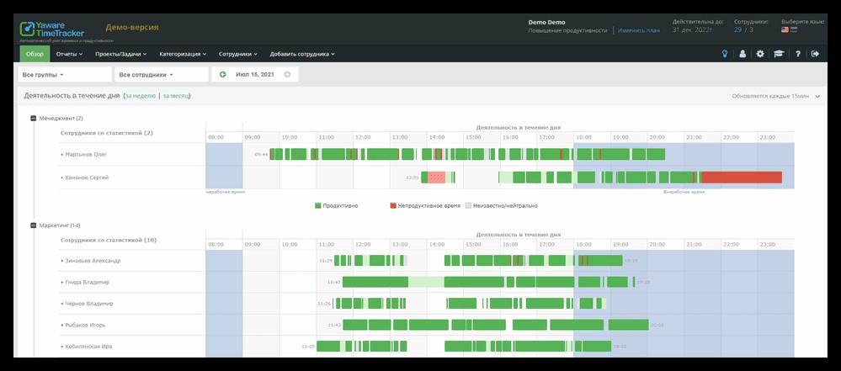841x371 pixels.
Task: Select the US flag language
Action: point(785,30)
